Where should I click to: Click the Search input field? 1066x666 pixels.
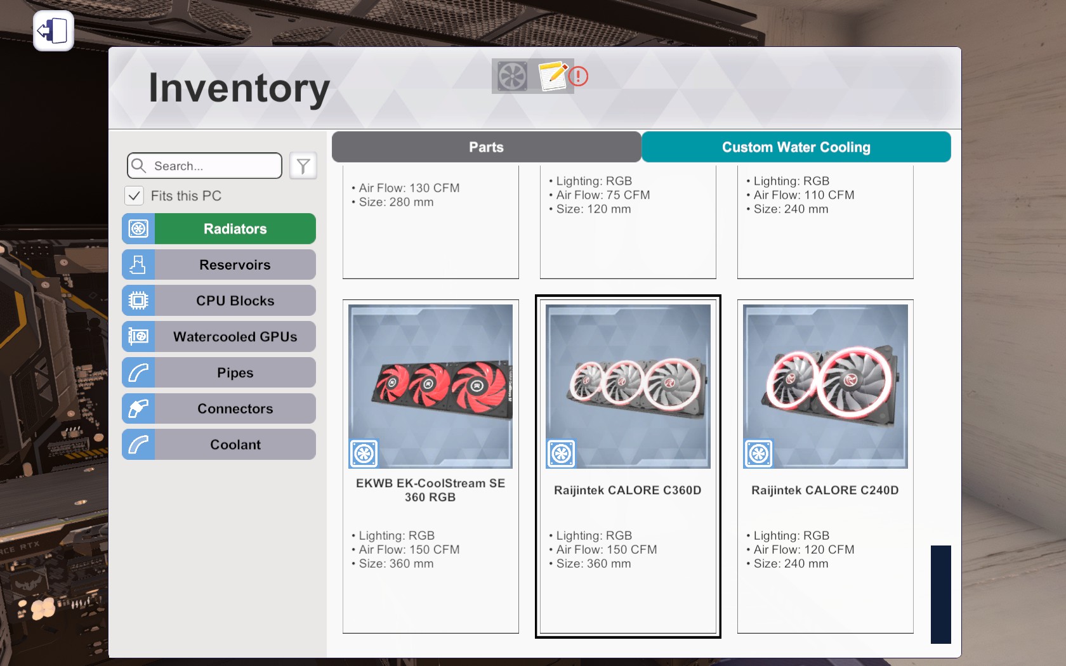click(204, 166)
